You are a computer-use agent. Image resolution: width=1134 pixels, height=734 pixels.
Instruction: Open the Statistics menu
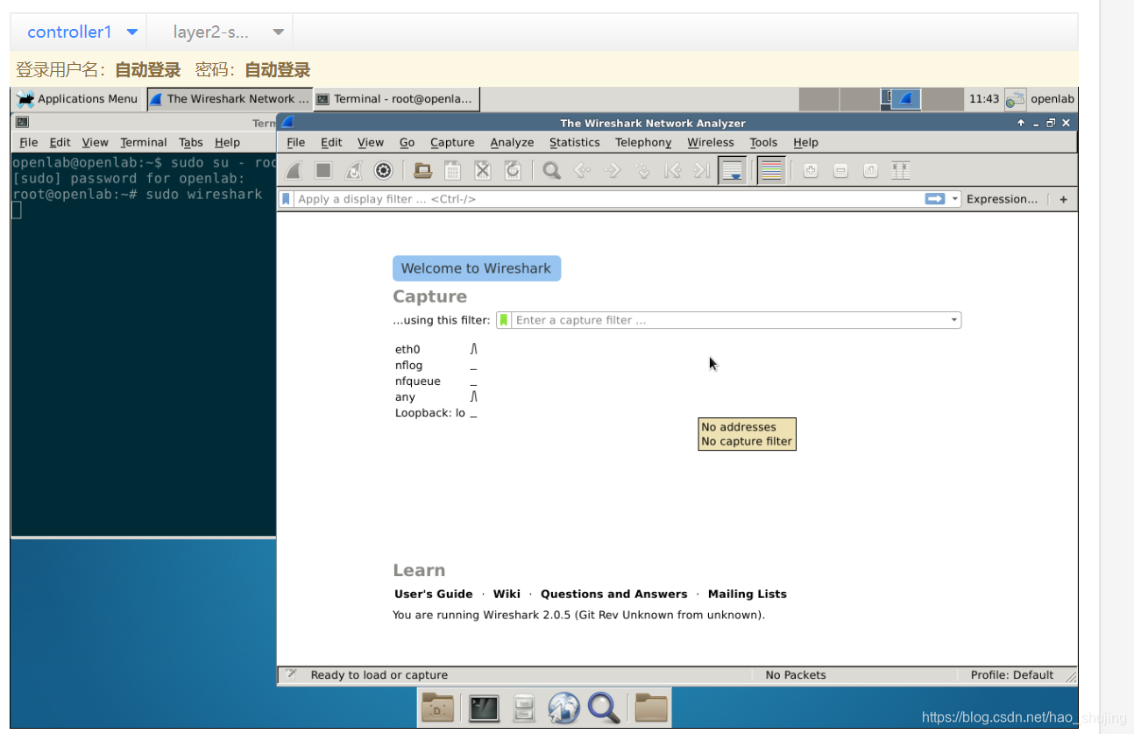point(575,142)
